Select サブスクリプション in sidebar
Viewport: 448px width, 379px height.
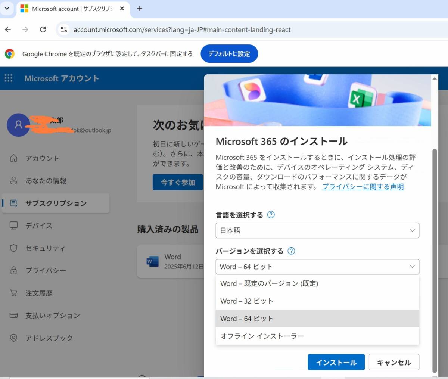coord(56,203)
